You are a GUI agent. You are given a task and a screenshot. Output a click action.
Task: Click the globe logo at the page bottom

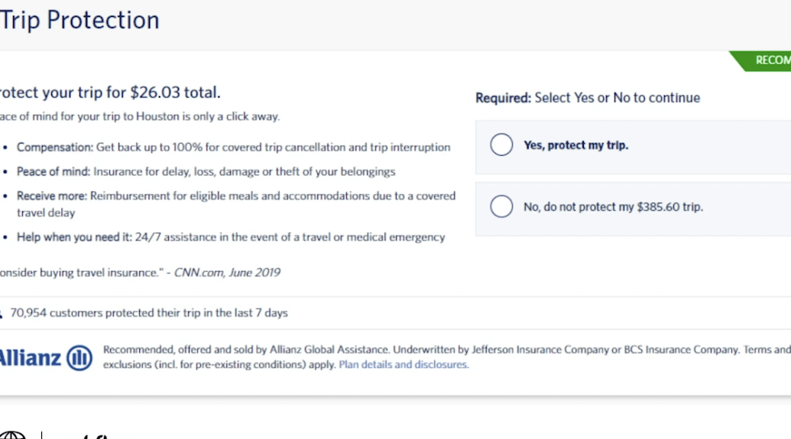click(13, 435)
